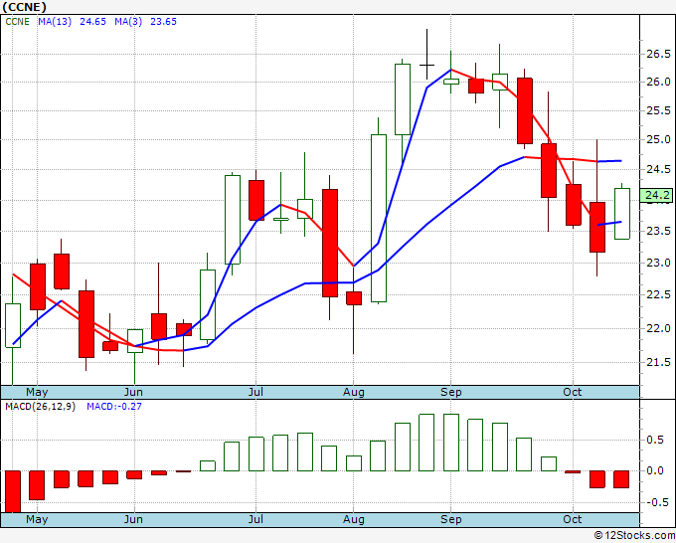Select the MA(13) value 24.65
The height and width of the screenshot is (543, 676).
click(92, 22)
